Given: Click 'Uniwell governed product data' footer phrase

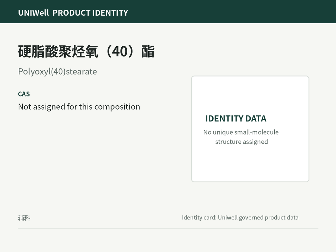Looking at the screenshot, I should (258, 218).
